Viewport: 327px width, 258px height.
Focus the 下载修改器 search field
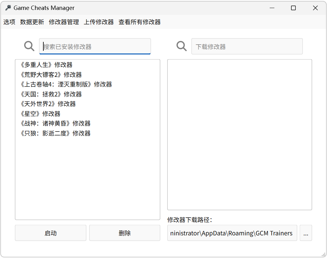(247, 47)
